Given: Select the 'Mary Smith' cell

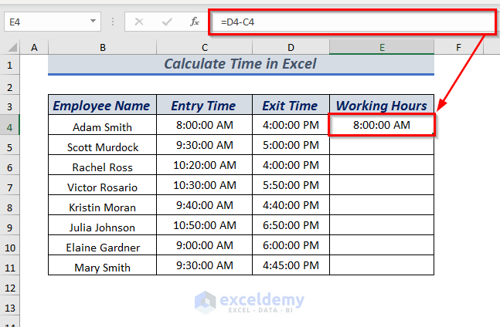Looking at the screenshot, I should [102, 265].
